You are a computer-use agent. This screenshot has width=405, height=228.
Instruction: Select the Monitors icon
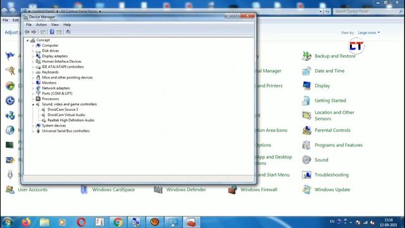click(38, 83)
